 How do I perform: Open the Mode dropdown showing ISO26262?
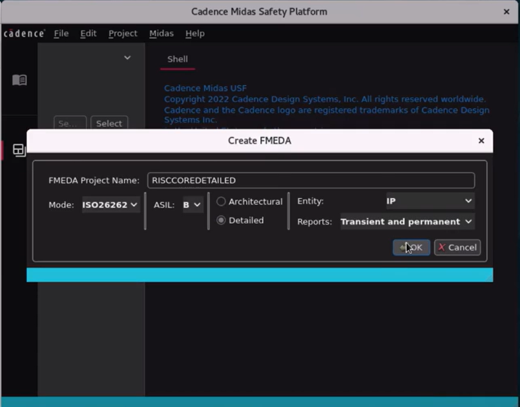coord(110,204)
